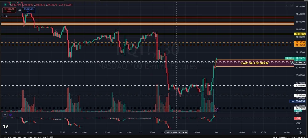Click the 21,196.50 orange price label

(300, 45)
